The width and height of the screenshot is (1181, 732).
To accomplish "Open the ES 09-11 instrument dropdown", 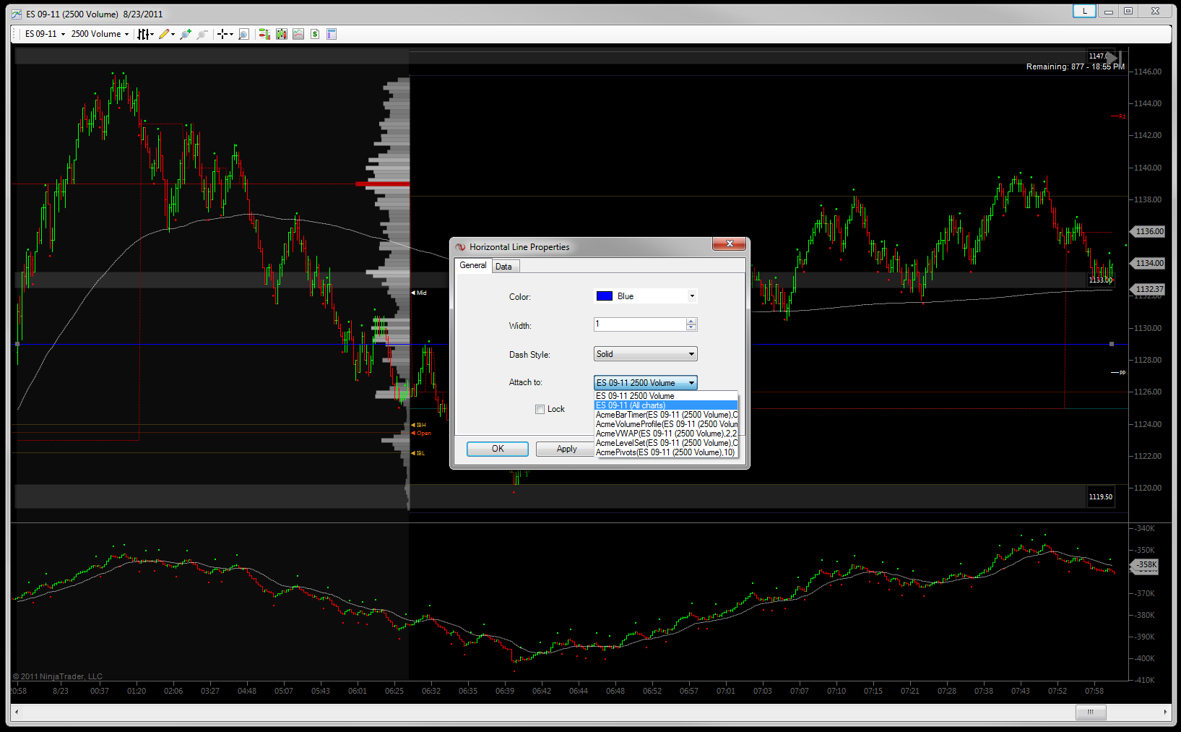I will [45, 34].
